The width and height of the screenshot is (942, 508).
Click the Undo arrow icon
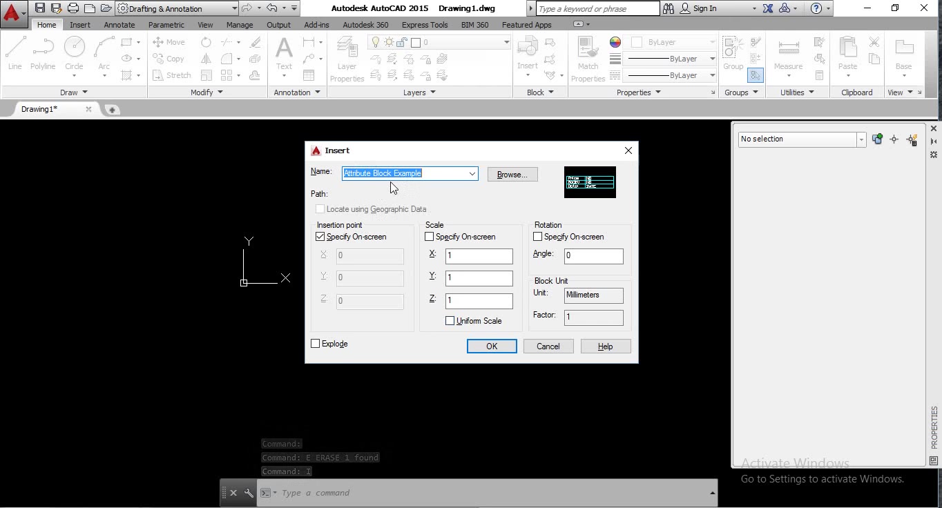point(271,8)
